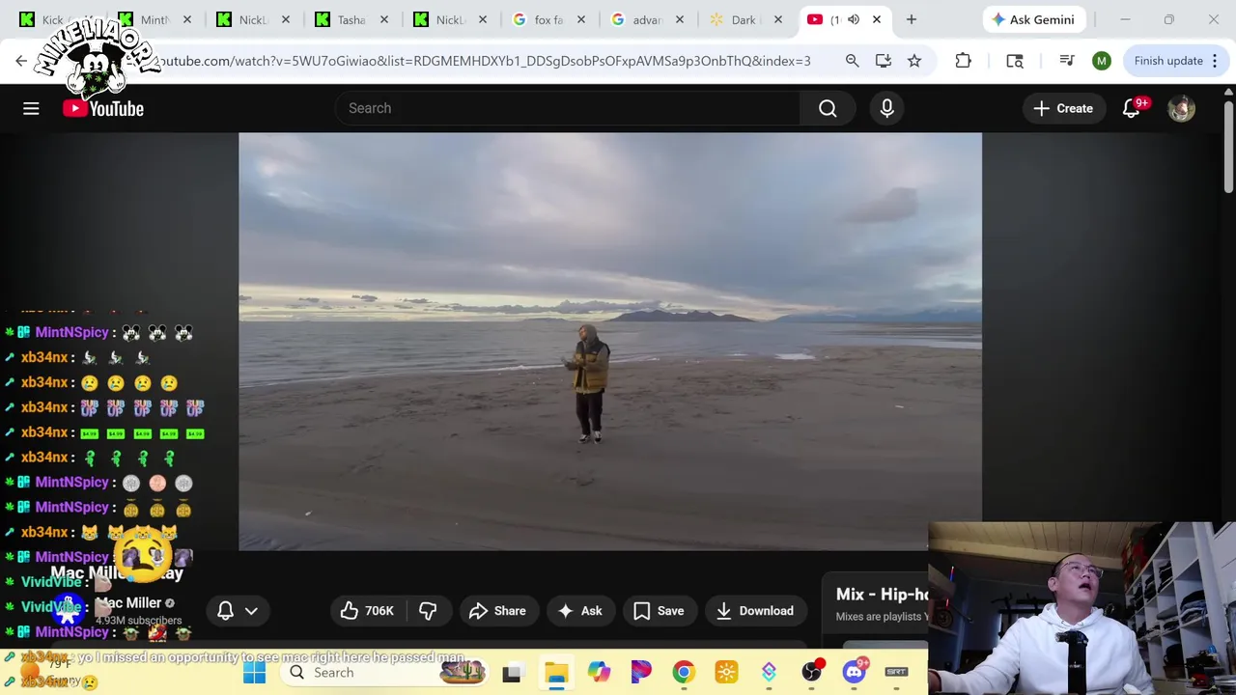Click the Ask button

pyautogui.click(x=580, y=610)
